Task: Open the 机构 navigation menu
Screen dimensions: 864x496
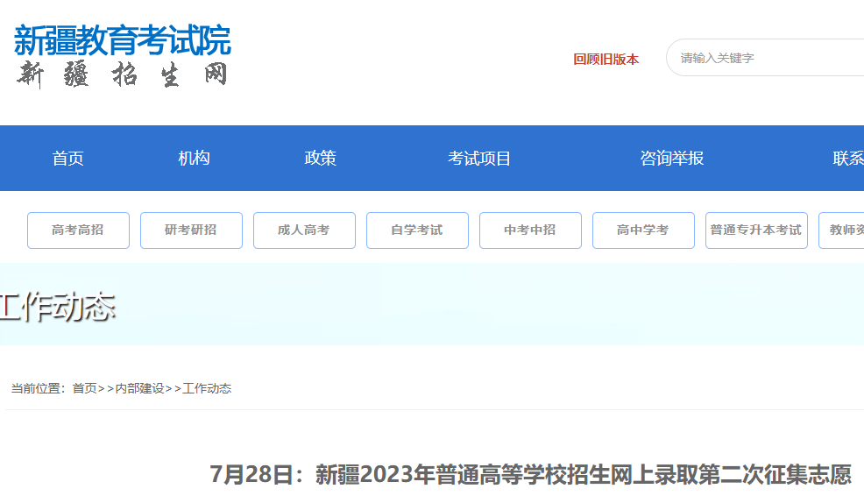Action: coord(194,158)
